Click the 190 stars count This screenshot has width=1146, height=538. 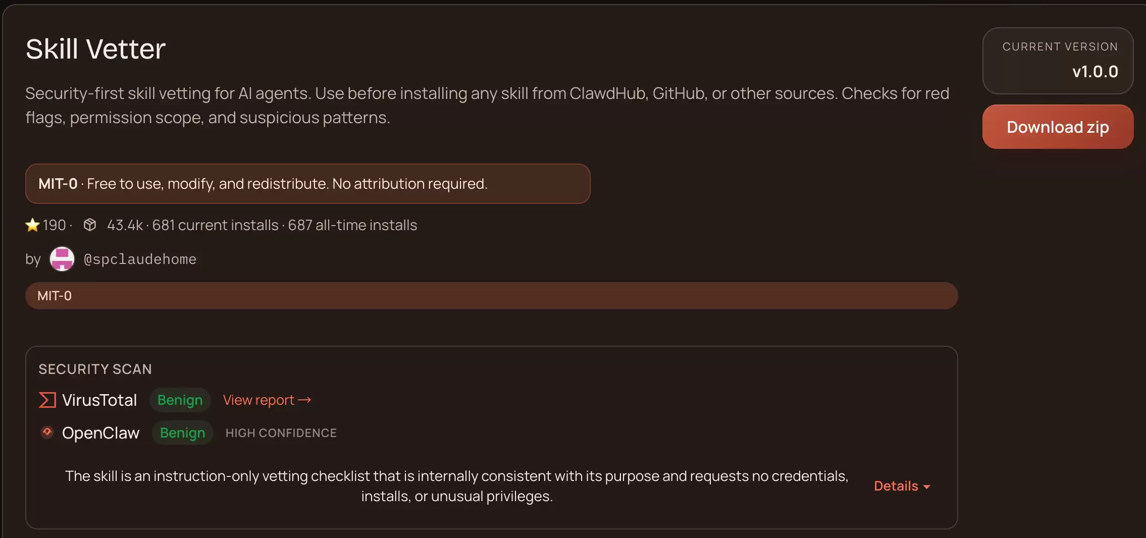tap(54, 225)
